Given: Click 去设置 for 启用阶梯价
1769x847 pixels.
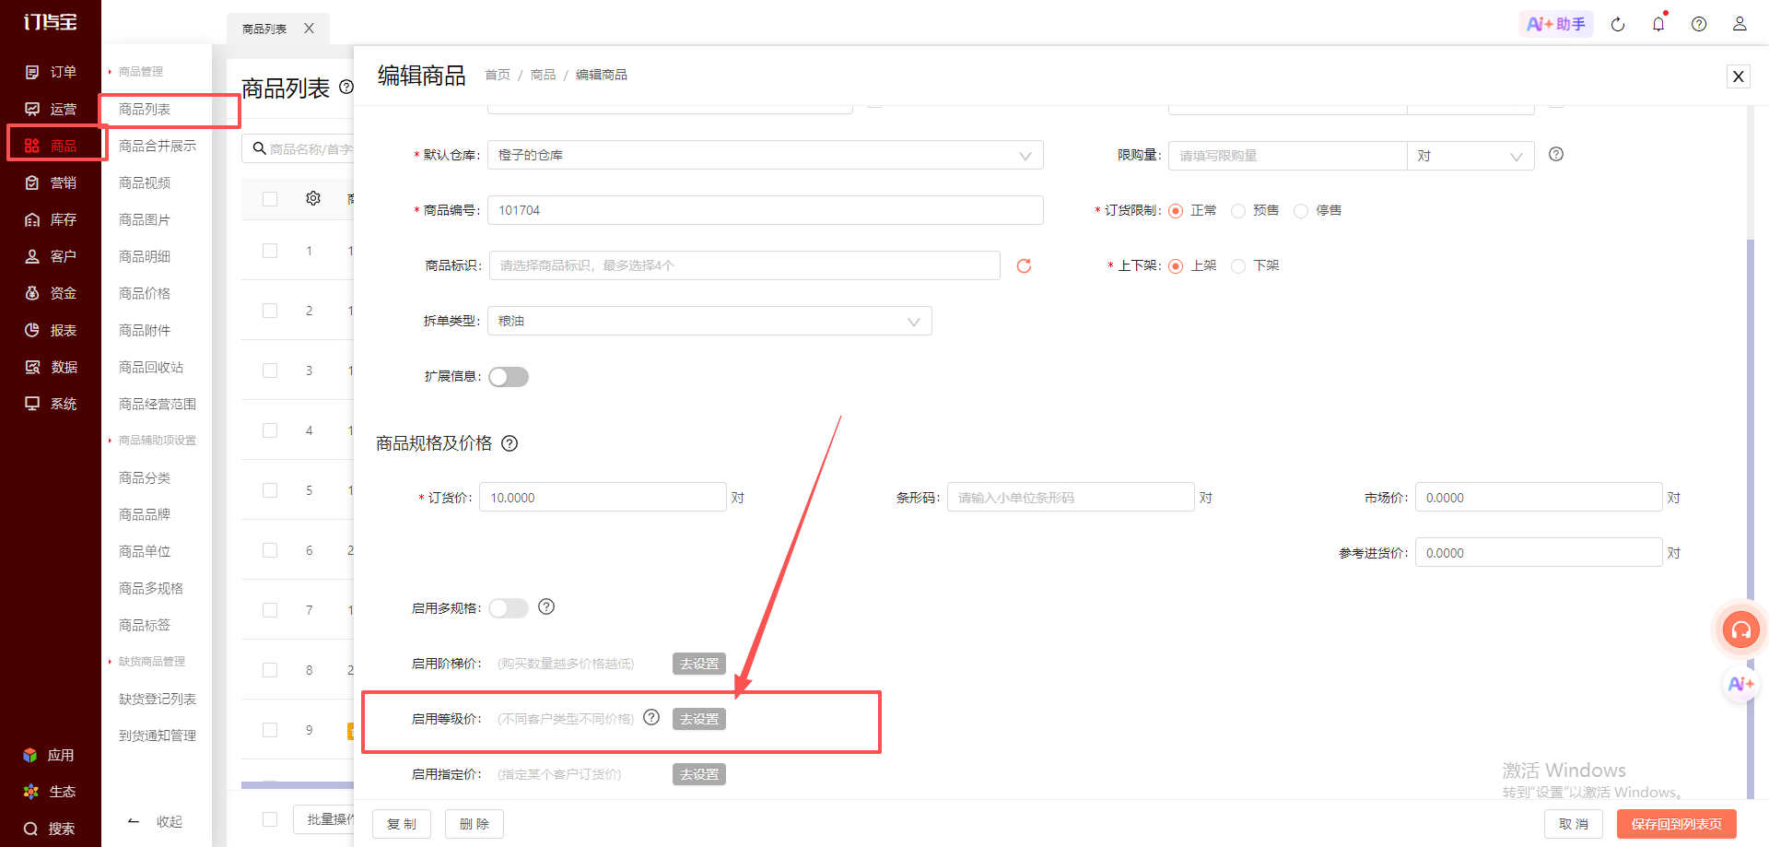Looking at the screenshot, I should coord(699,664).
